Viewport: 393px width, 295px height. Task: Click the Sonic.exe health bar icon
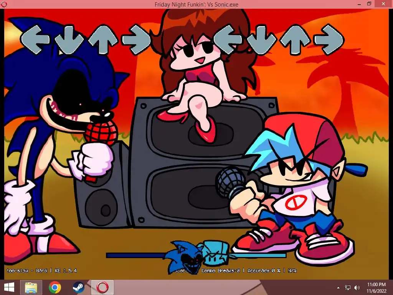tap(183, 257)
